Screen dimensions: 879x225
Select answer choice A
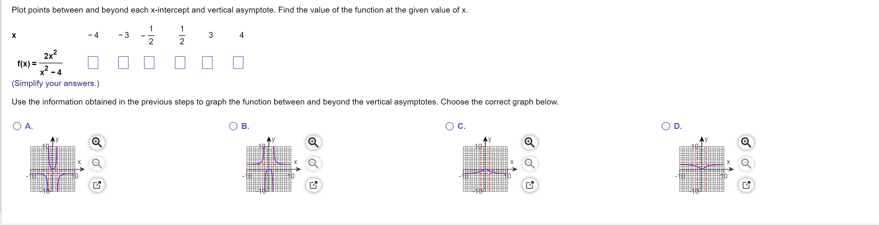[17, 126]
